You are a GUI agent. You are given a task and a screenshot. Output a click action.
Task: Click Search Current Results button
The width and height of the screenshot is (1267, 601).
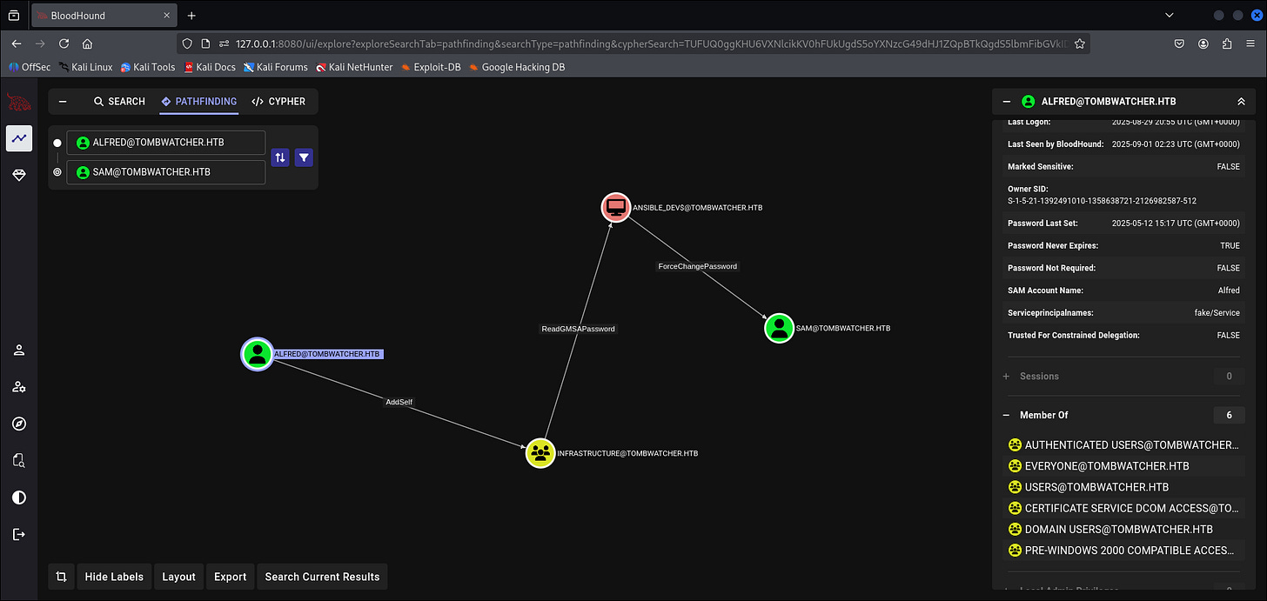[x=322, y=577]
